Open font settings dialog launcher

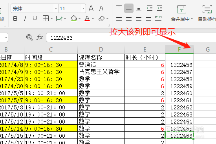[x=109, y=25]
